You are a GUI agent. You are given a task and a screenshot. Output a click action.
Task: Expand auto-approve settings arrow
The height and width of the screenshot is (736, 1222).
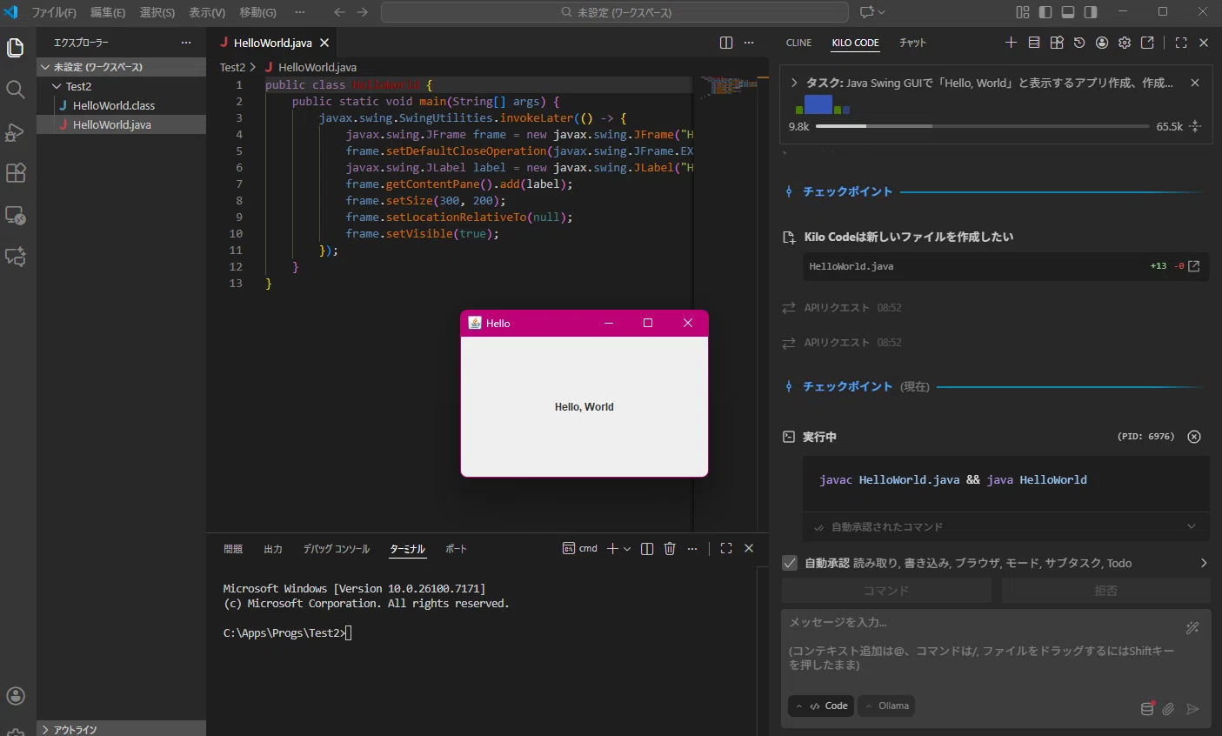tap(1204, 563)
